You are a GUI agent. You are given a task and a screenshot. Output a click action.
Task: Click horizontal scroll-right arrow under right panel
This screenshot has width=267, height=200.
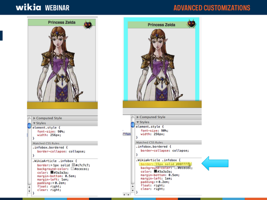[x=128, y=194]
